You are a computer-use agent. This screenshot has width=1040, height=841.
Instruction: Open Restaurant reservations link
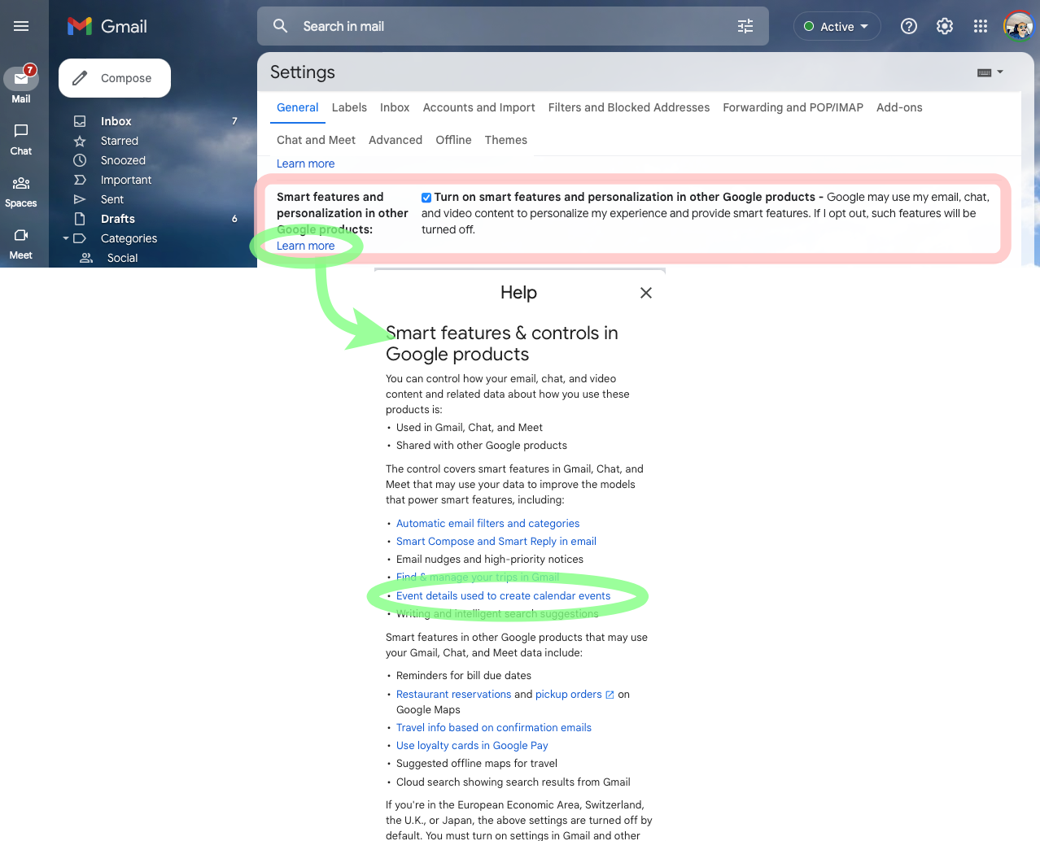click(453, 695)
